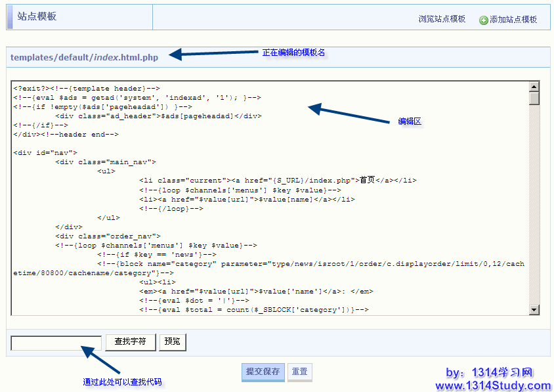Screen dimensions: 554x392
Task: Open the 浏览站点模板 link
Action: tap(442, 19)
